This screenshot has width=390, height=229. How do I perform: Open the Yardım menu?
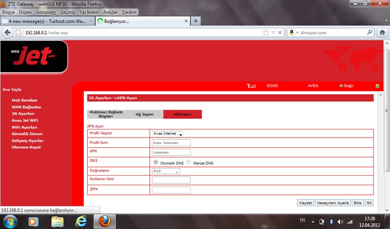click(x=129, y=12)
